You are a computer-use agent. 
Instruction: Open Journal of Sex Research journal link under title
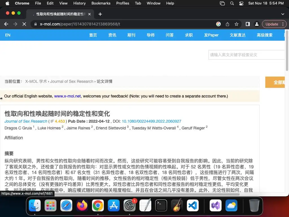(26, 121)
